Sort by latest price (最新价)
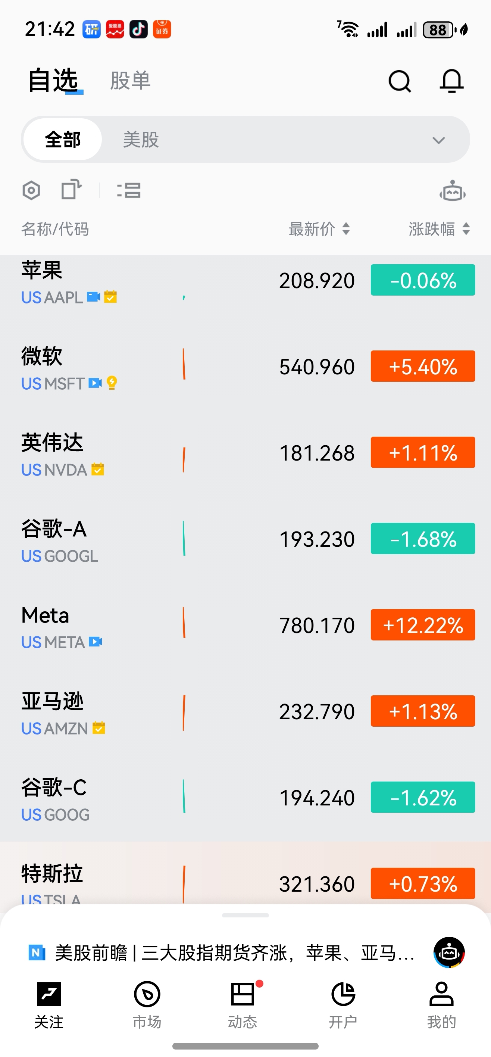The width and height of the screenshot is (491, 1057). (319, 229)
